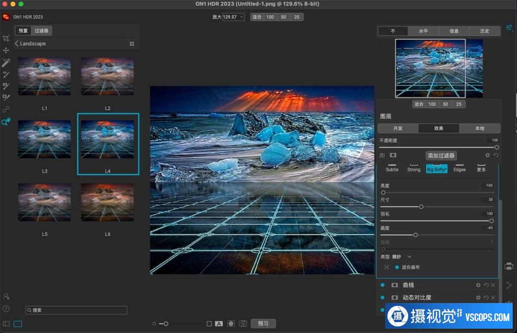Choose the magic wand retouch tool

point(6,63)
